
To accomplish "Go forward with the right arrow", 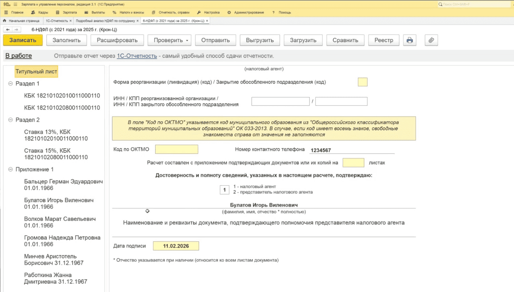I will tap(16, 30).
